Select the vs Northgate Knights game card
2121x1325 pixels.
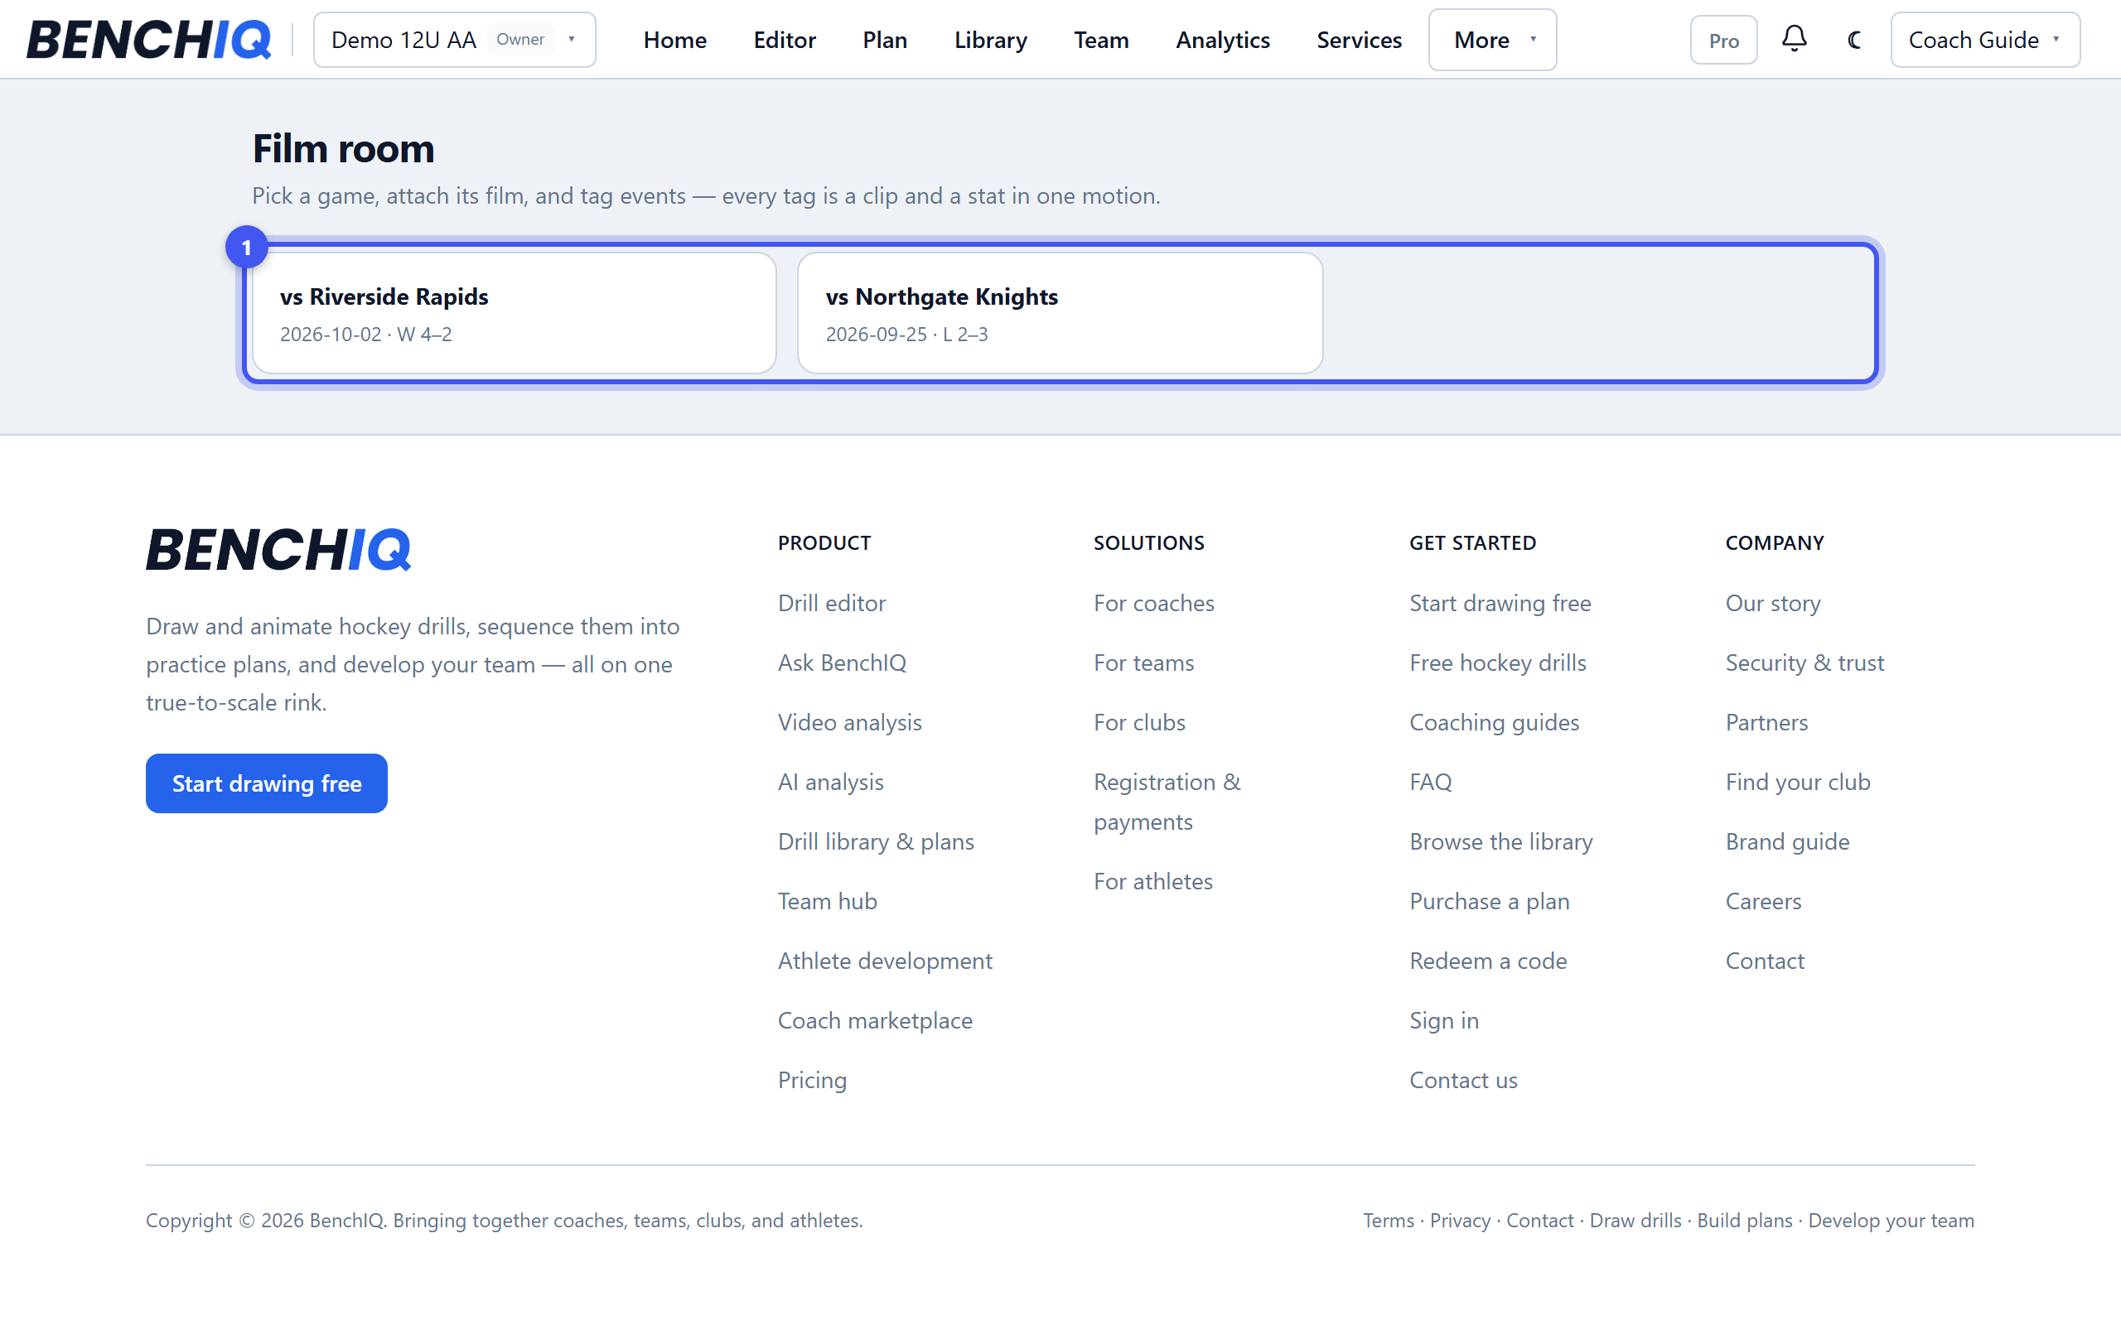(1060, 313)
